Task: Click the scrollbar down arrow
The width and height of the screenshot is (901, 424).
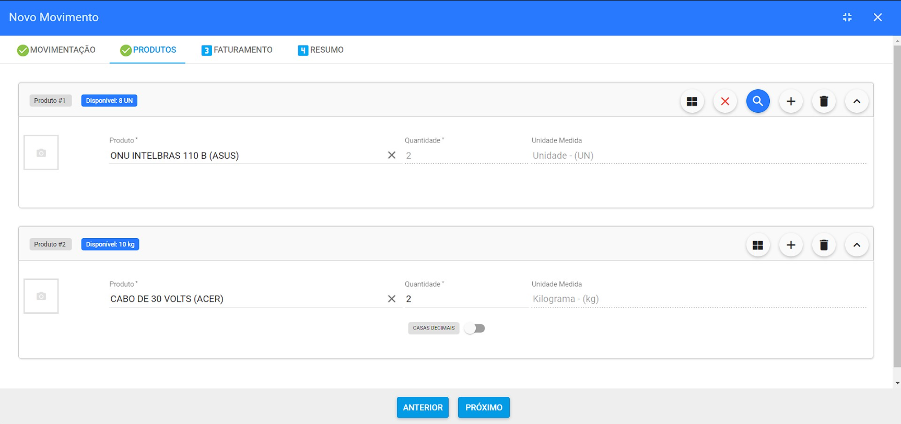Action: coord(897,383)
